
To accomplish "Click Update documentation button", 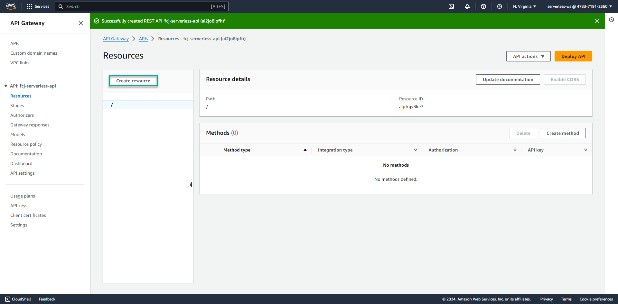I will [508, 79].
